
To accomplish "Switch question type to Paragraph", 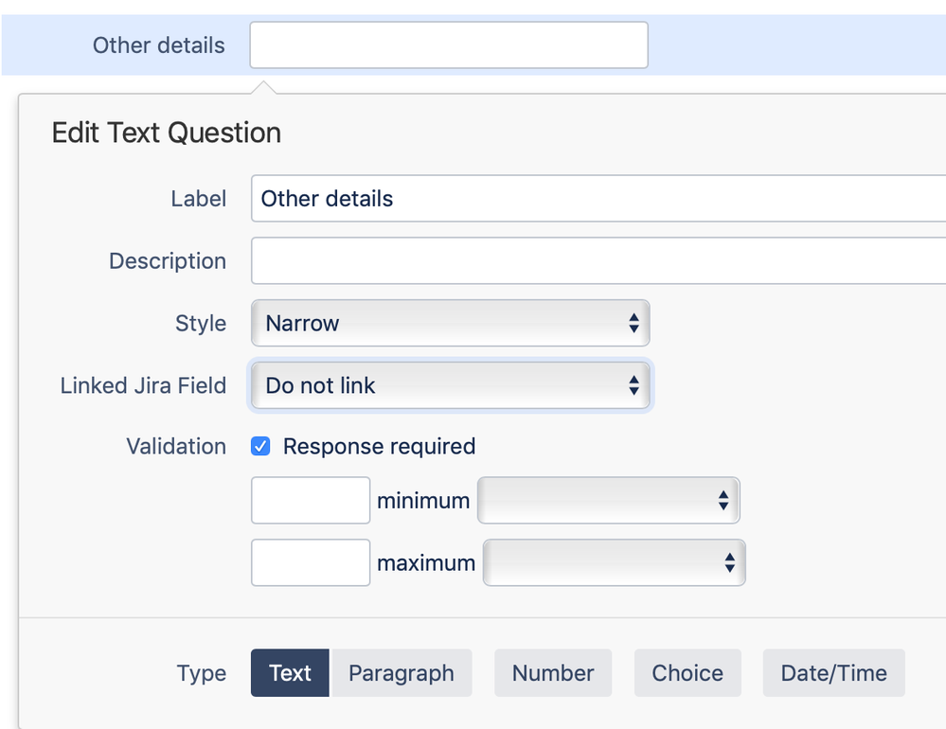I will click(x=402, y=673).
